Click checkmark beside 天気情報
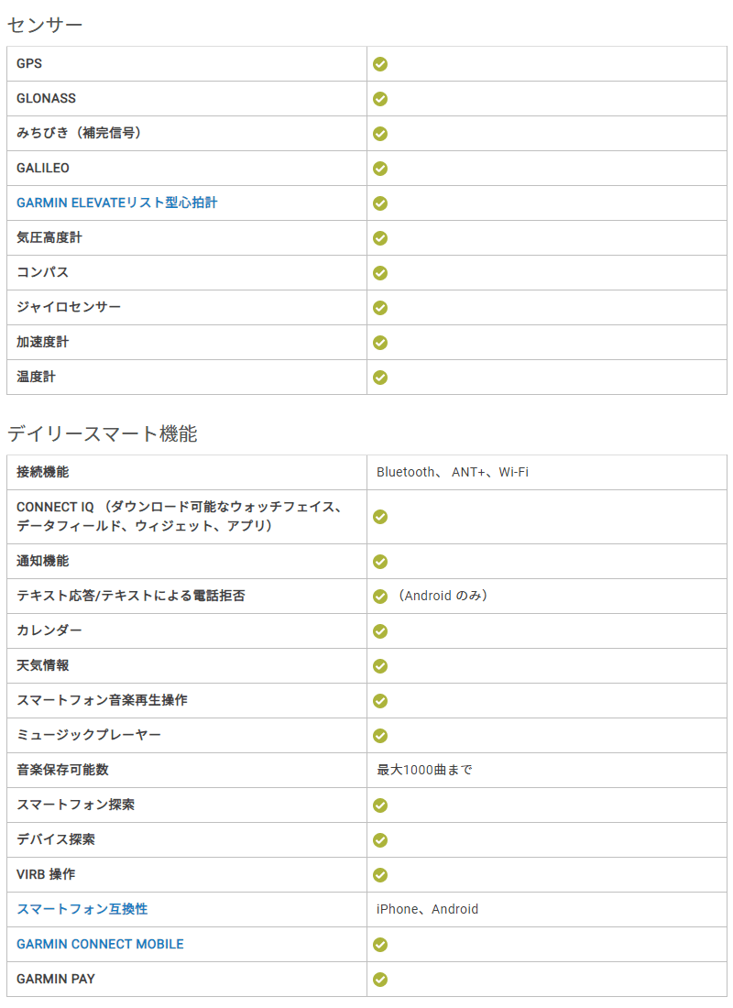Screen dimensions: 733x1008 point(380,666)
